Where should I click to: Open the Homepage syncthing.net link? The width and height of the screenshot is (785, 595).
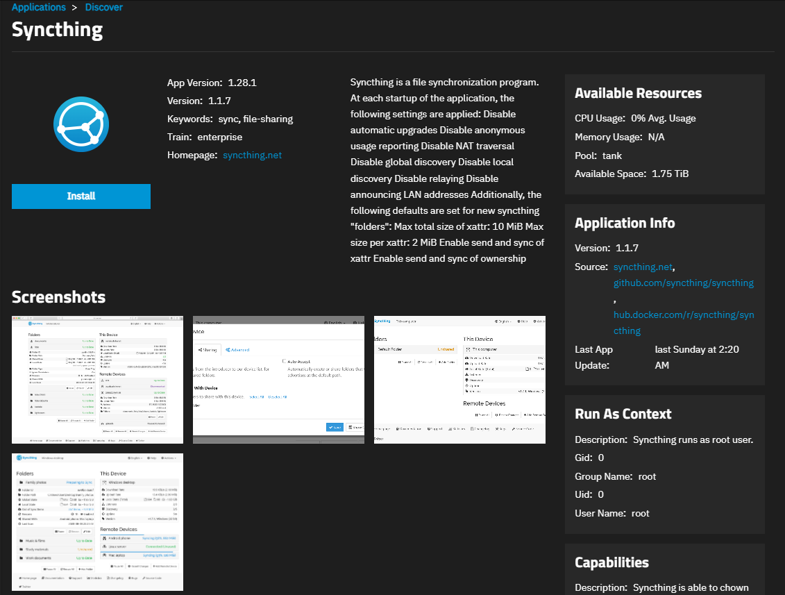tap(253, 156)
